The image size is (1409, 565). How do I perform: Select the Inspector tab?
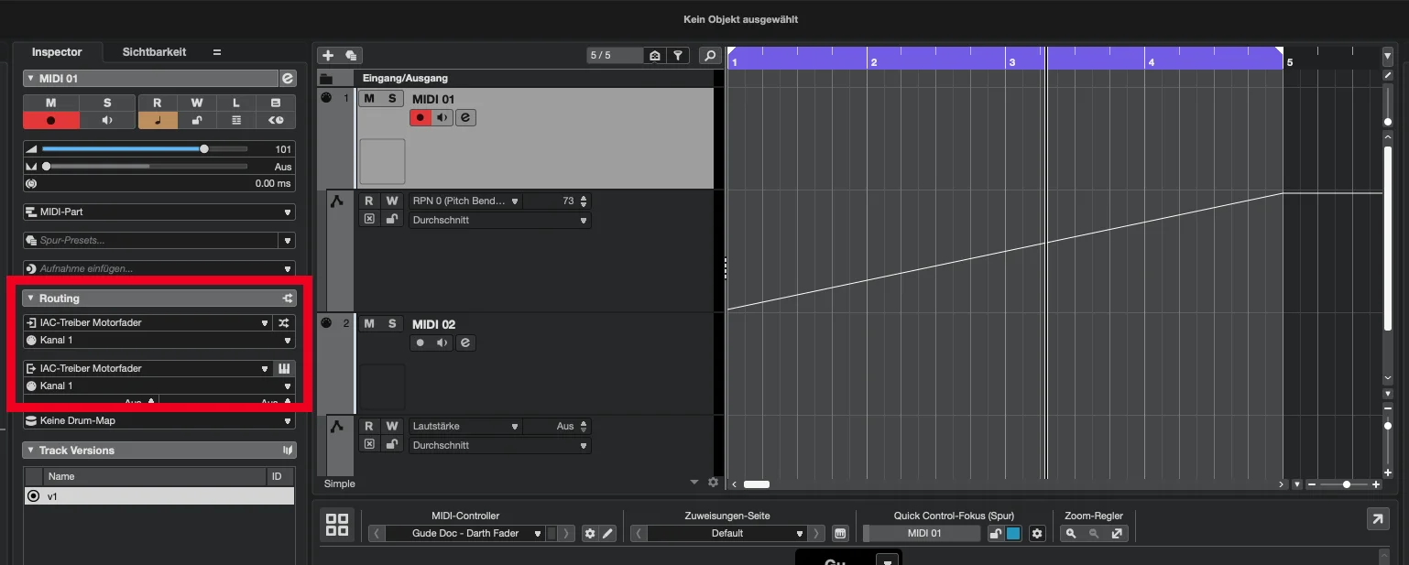pos(57,52)
